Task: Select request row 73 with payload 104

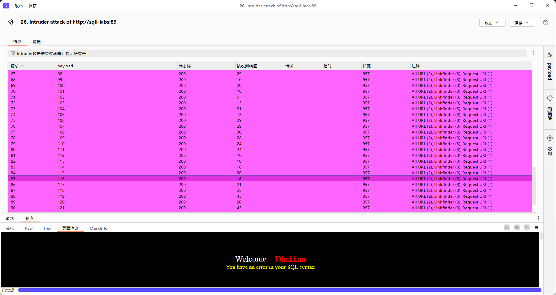Action: pyautogui.click(x=270, y=109)
